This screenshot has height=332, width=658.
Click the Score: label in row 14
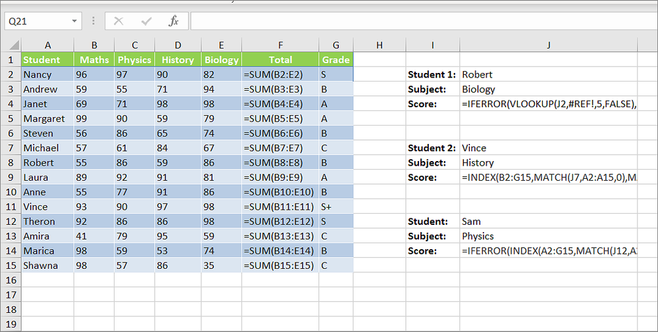tap(433, 250)
